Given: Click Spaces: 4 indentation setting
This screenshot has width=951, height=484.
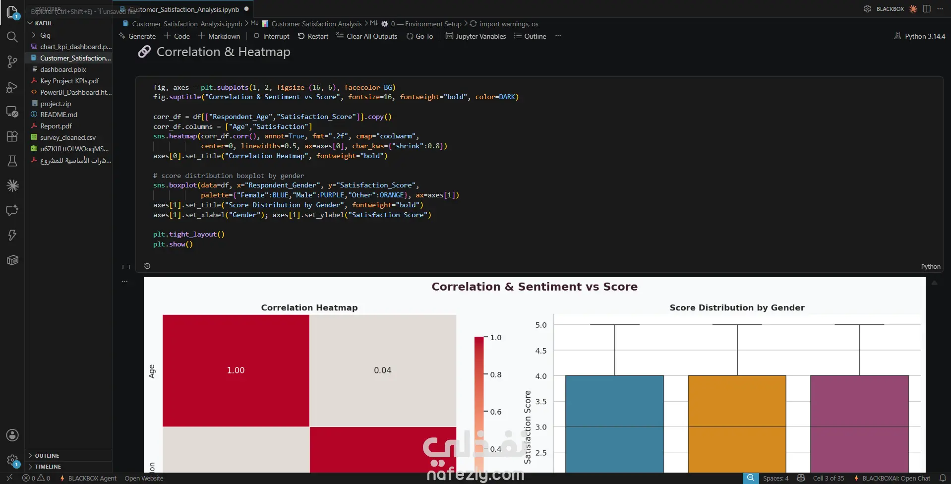Looking at the screenshot, I should pyautogui.click(x=775, y=478).
